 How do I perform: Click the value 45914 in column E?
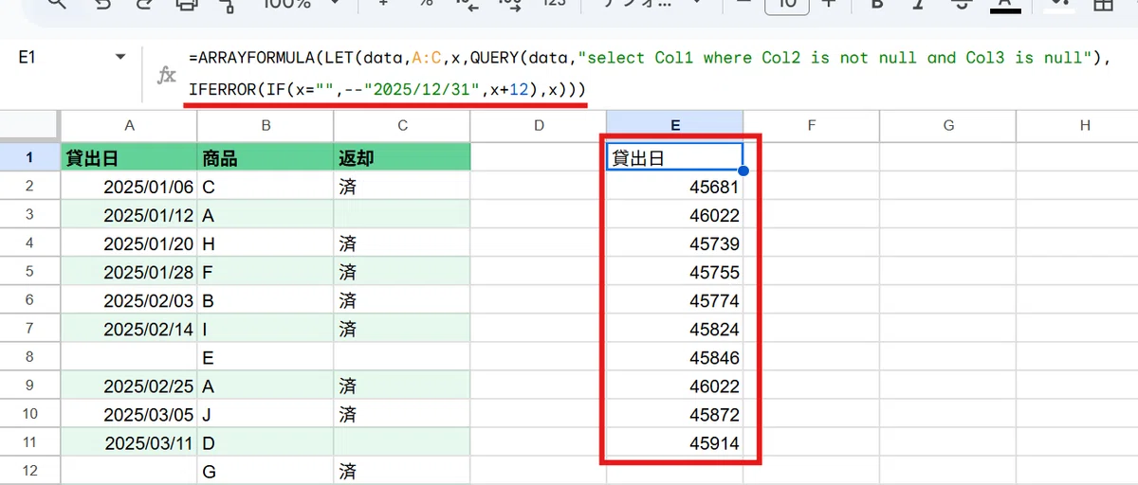[x=674, y=442]
